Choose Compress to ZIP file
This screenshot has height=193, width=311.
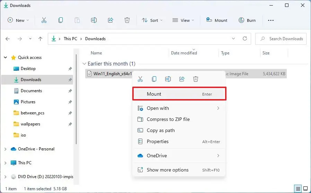coord(179,120)
